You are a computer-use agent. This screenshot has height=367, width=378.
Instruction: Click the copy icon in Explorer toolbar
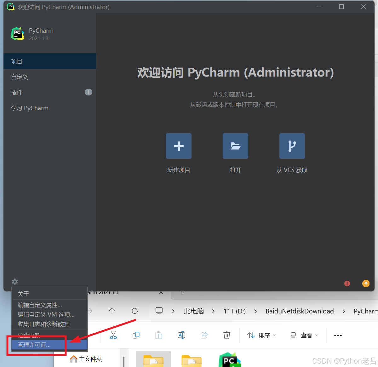tap(136, 335)
